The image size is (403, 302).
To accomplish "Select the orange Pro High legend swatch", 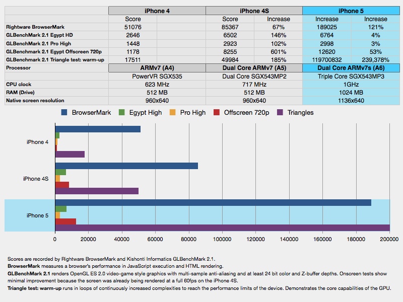I will (x=172, y=112).
